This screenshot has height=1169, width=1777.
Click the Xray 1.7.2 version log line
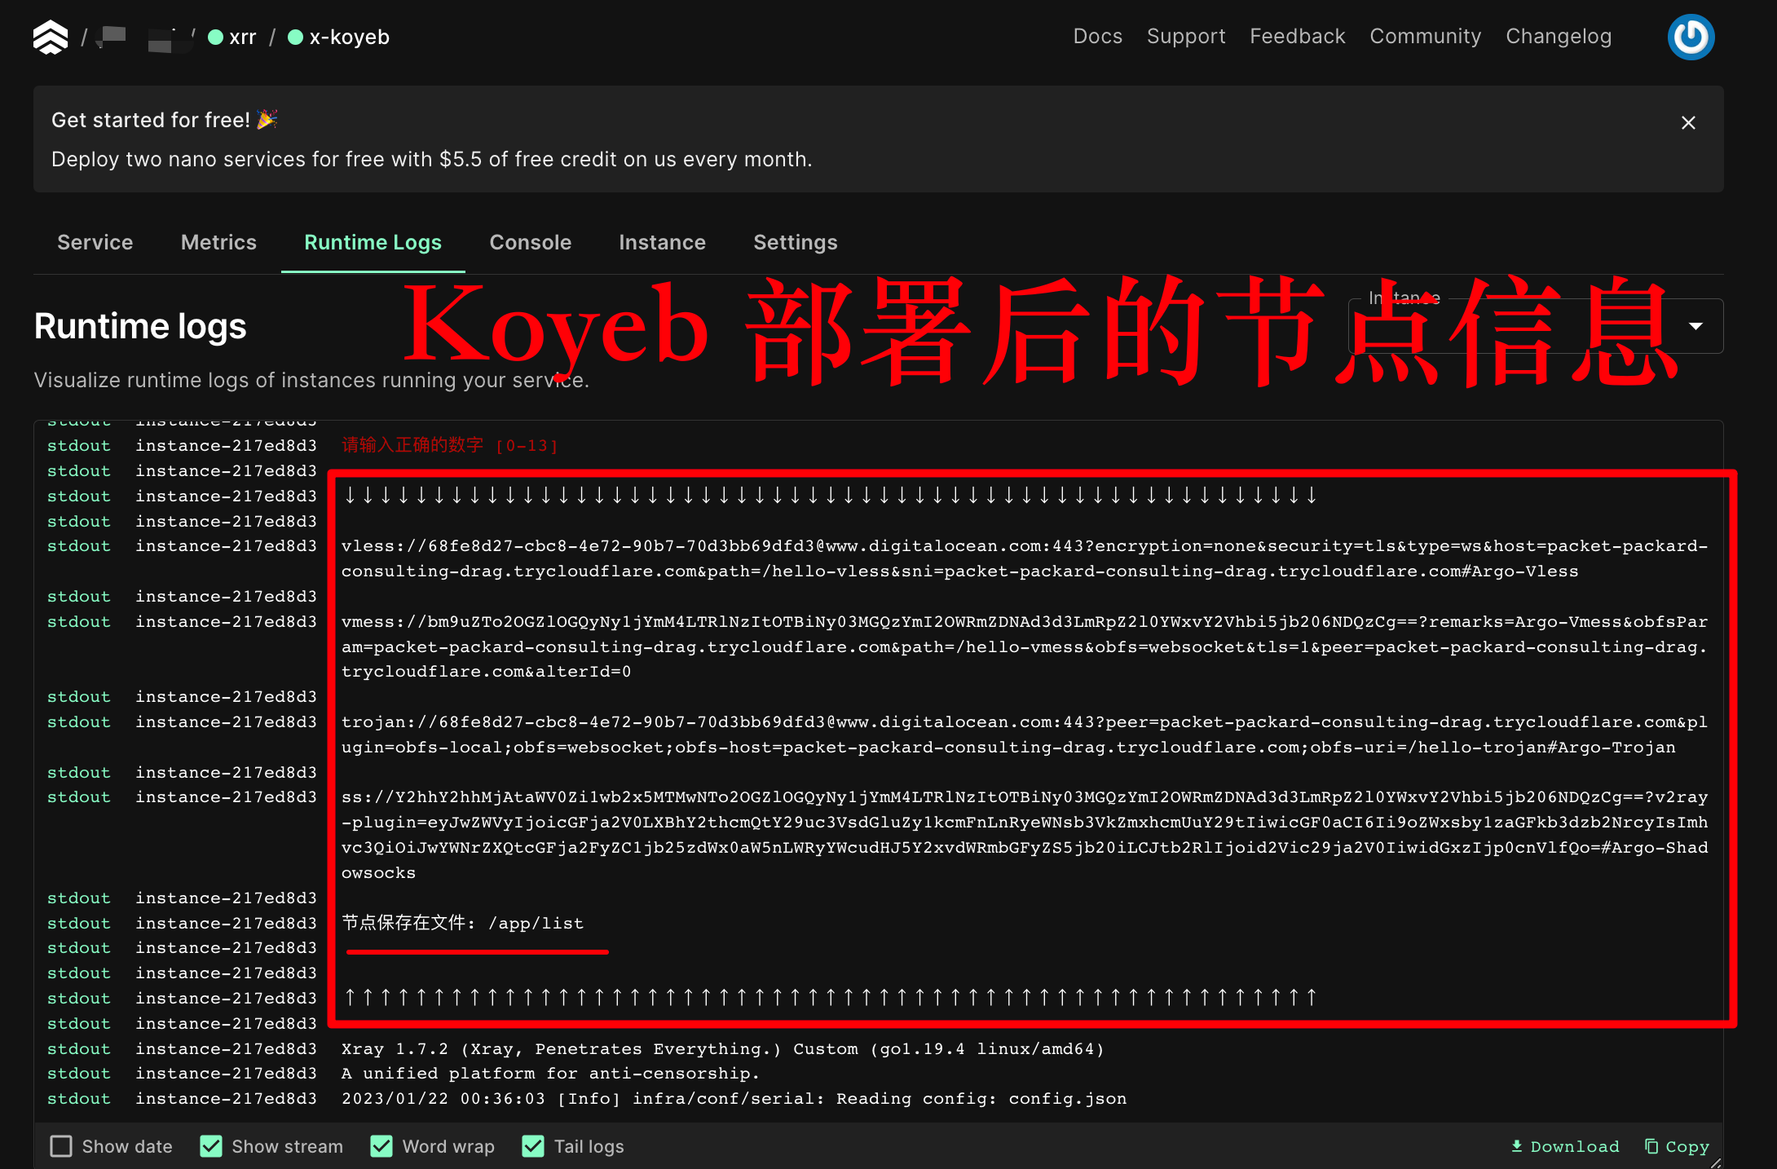(722, 1048)
